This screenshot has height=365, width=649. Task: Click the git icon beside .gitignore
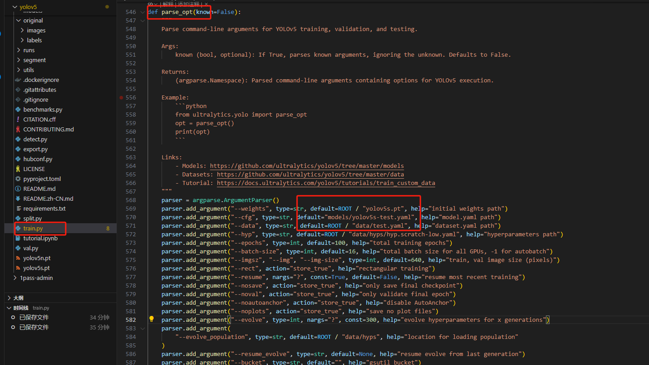pos(18,99)
